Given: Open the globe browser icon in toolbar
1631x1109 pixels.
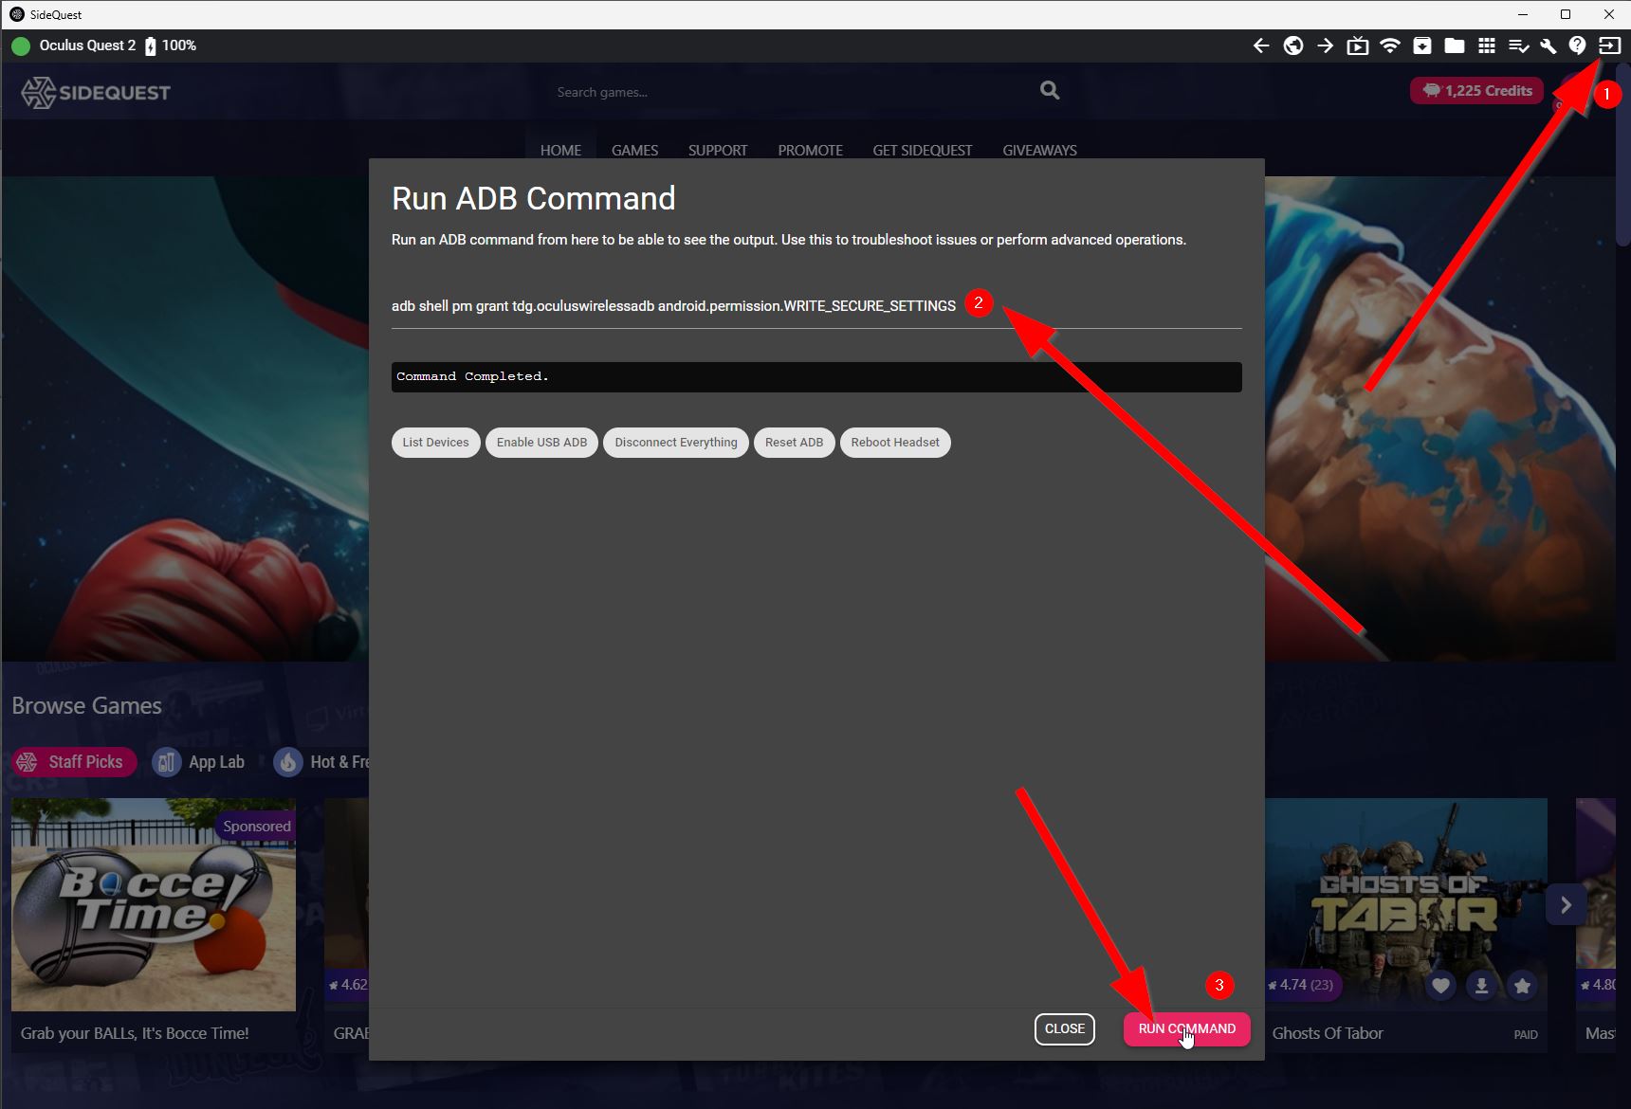Looking at the screenshot, I should pyautogui.click(x=1293, y=45).
